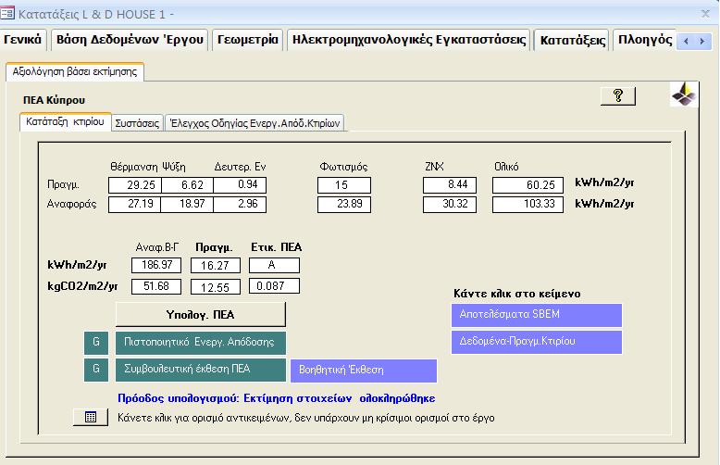Screen dimensions: 720x465
Task: Click the table grid icon button
Action: pyautogui.click(x=91, y=417)
